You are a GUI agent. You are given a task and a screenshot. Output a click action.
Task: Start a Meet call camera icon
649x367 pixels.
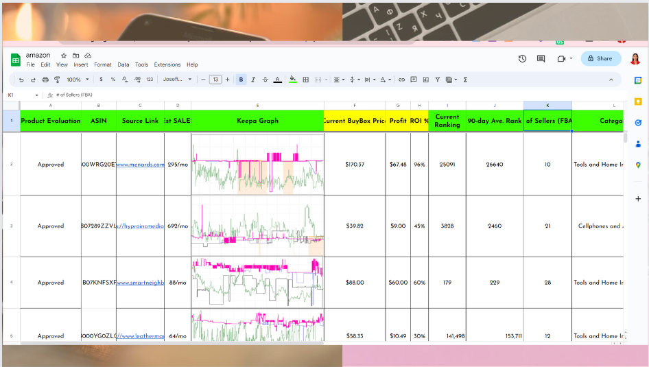coord(561,59)
